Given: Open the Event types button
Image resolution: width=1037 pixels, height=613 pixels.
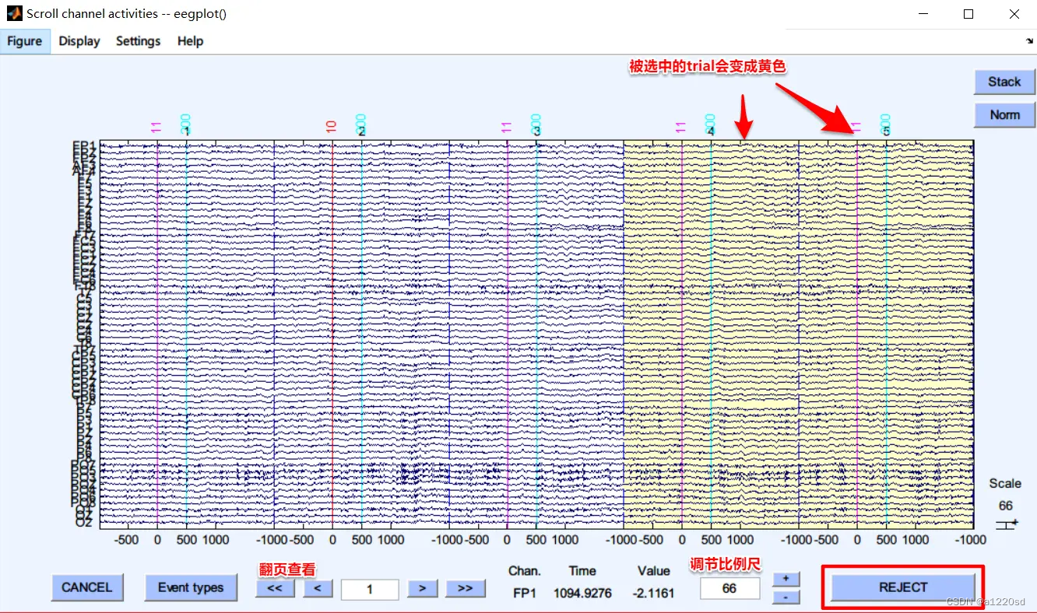Looking at the screenshot, I should 191,587.
